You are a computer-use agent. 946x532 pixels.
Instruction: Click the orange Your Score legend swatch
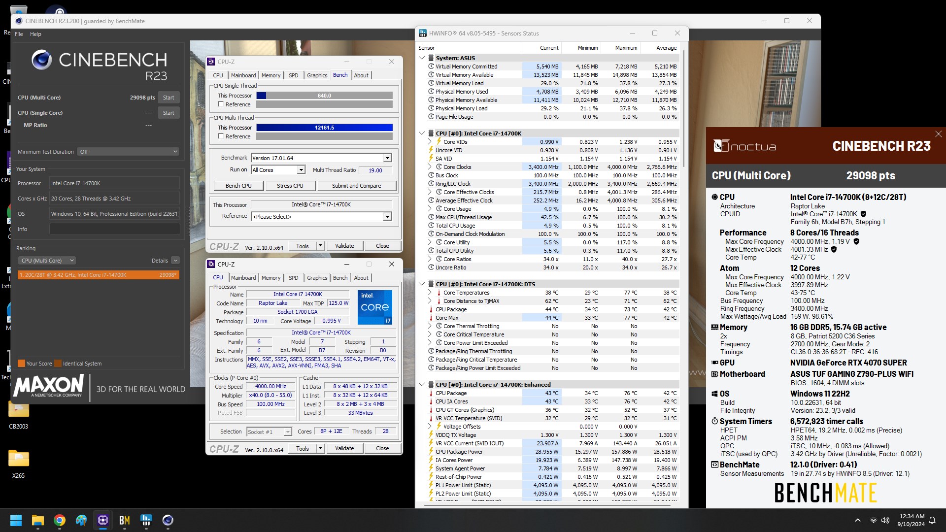(x=21, y=364)
